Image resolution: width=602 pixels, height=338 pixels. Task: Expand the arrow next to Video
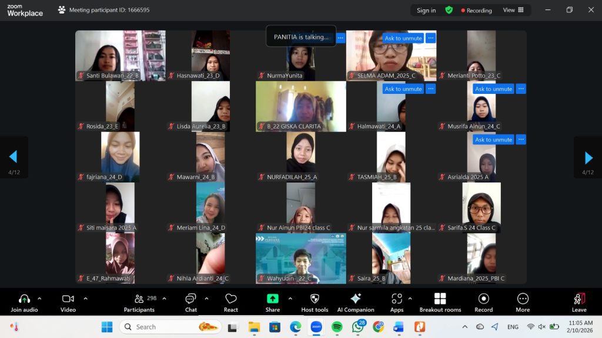pyautogui.click(x=85, y=299)
